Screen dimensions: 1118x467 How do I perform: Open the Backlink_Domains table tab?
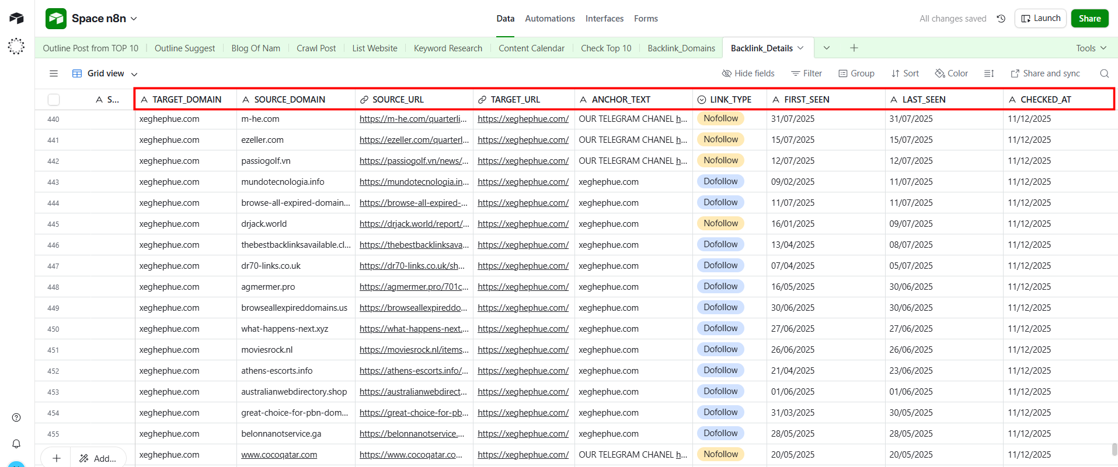(681, 48)
